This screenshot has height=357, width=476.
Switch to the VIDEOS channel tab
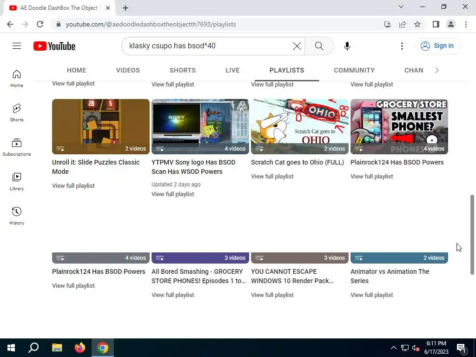coord(128,71)
